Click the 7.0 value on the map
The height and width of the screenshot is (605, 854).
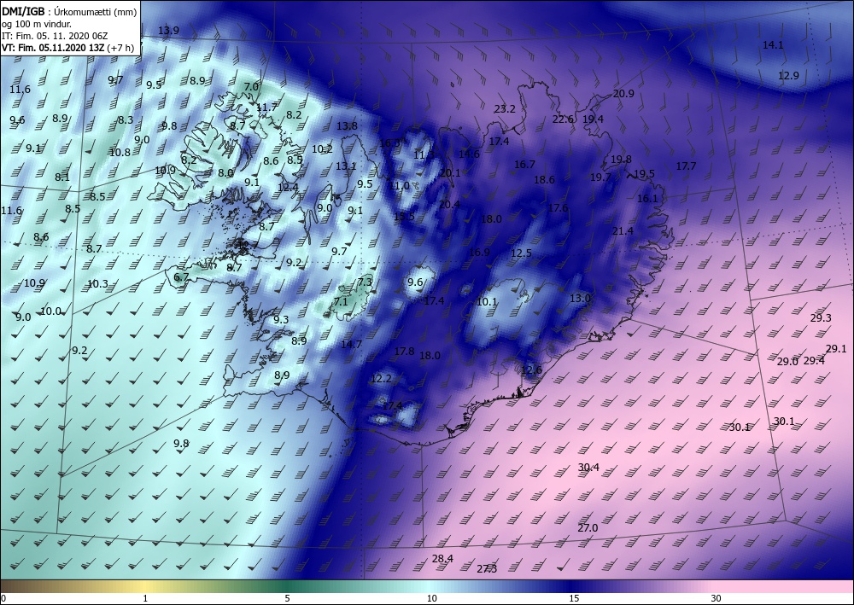coord(251,86)
